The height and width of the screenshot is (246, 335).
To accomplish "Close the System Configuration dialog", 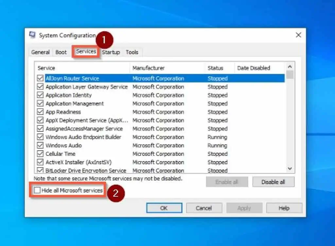I will point(298,35).
